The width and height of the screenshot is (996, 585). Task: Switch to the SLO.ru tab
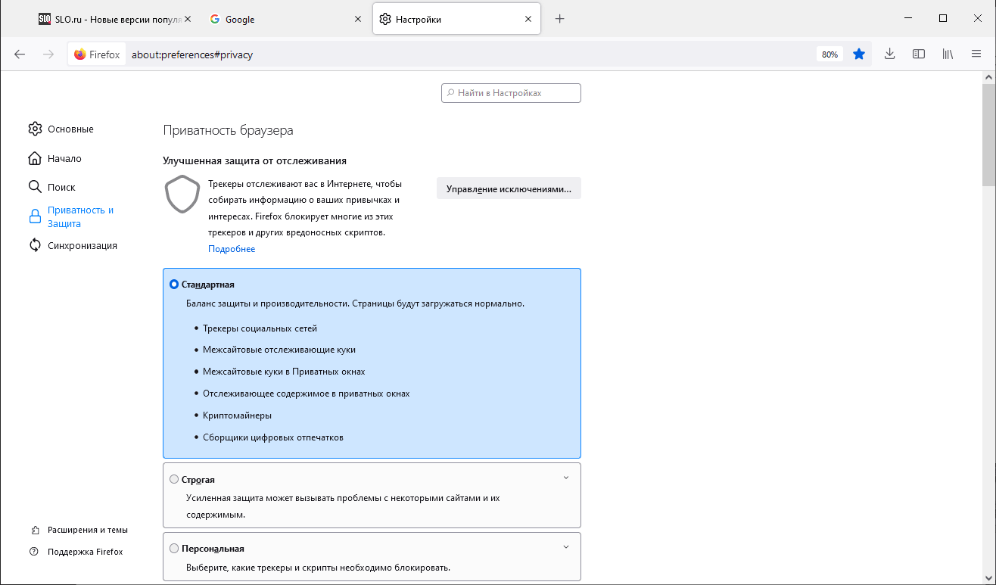tap(115, 20)
